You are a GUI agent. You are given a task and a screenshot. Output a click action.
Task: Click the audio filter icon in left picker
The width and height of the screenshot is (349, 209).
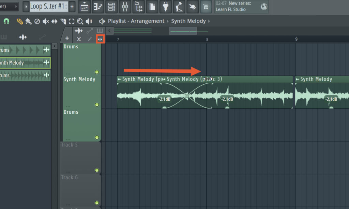point(23,37)
